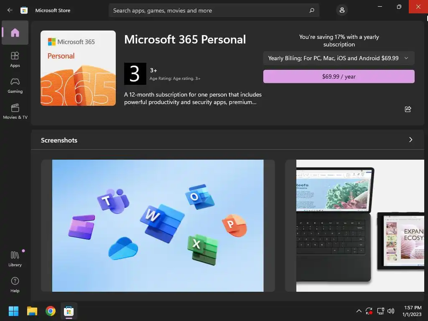Viewport: 428px width, 321px height.
Task: Open the user account profile icon
Action: [342, 10]
